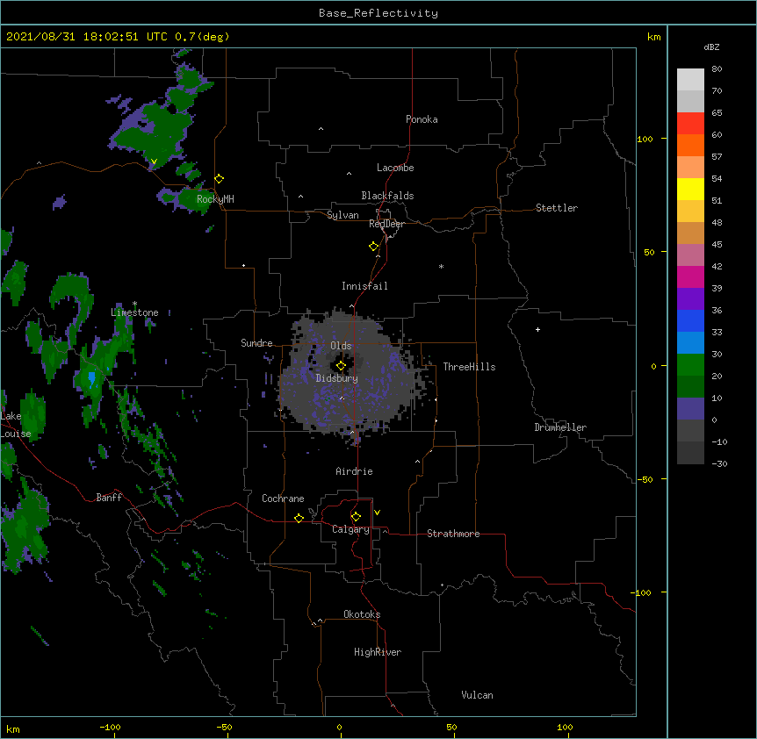Click the Base_Reflectivity title

(378, 13)
